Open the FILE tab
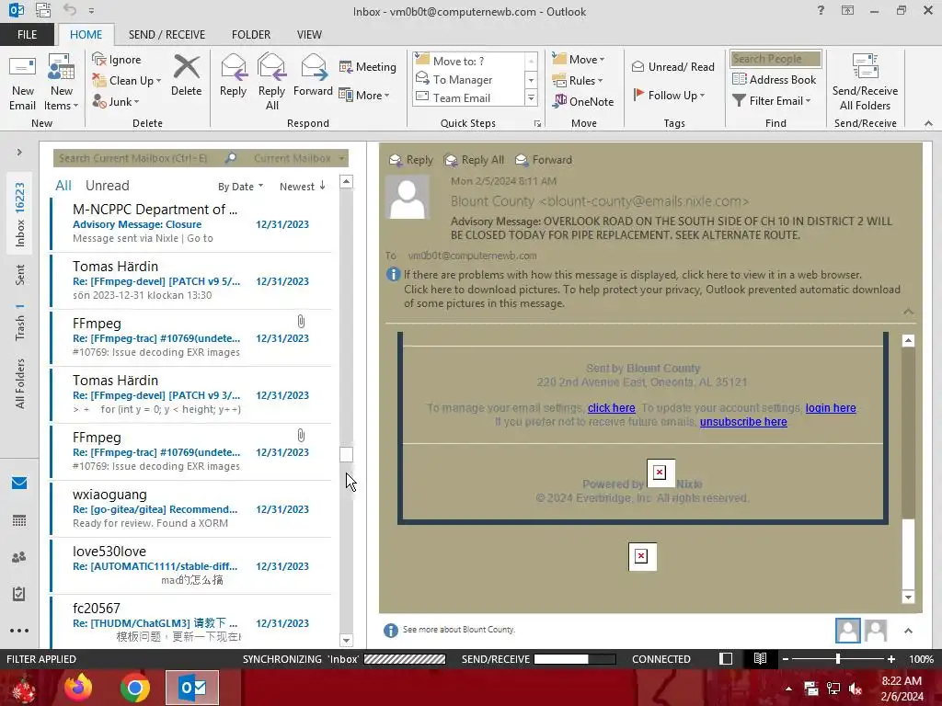Image resolution: width=942 pixels, height=706 pixels. (x=27, y=35)
